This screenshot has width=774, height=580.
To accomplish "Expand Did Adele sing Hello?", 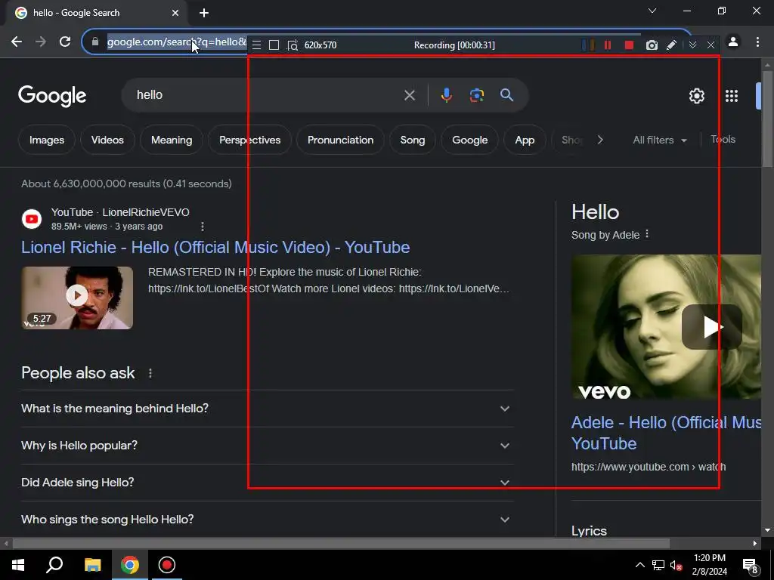I will [267, 483].
